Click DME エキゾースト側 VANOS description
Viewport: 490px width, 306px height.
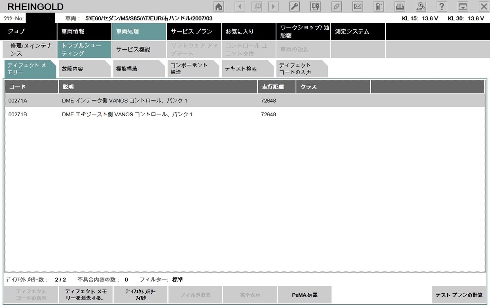pos(127,115)
